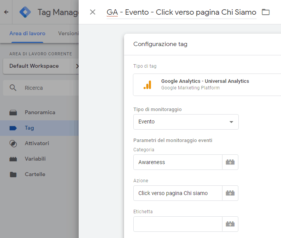
Task: Click the Azione field text
Action: 178,193
